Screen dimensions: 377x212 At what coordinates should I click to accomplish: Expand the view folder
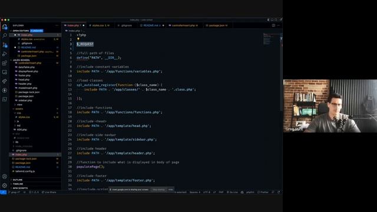19,105
